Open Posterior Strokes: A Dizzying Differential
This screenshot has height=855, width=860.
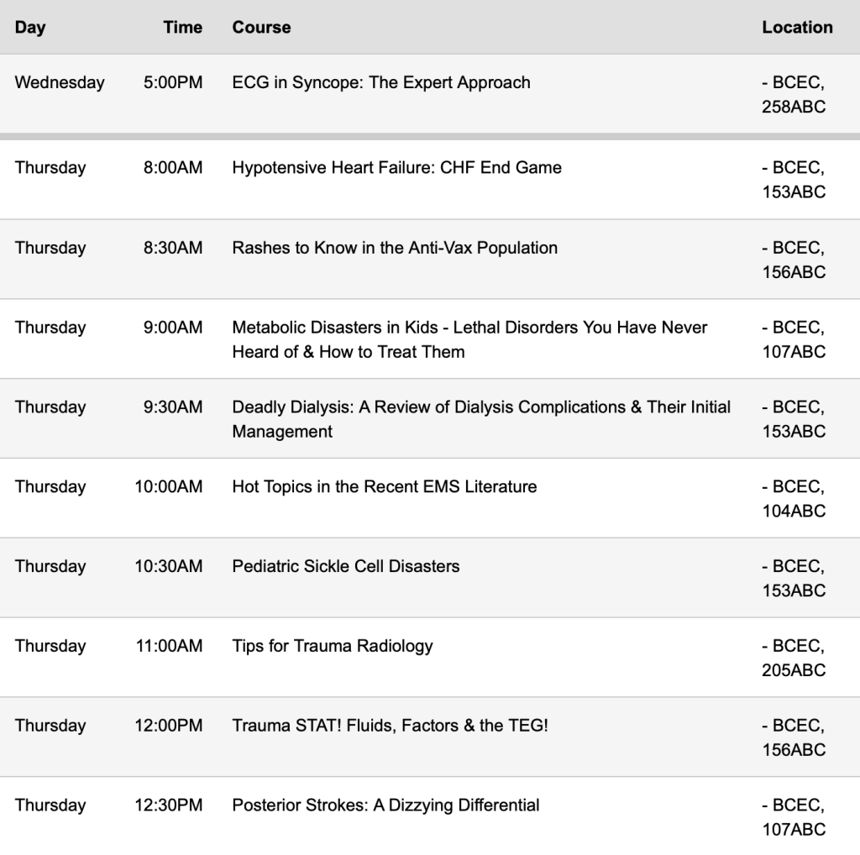click(x=385, y=805)
